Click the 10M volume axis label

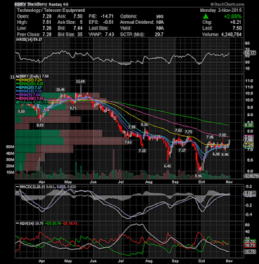pos(11,172)
